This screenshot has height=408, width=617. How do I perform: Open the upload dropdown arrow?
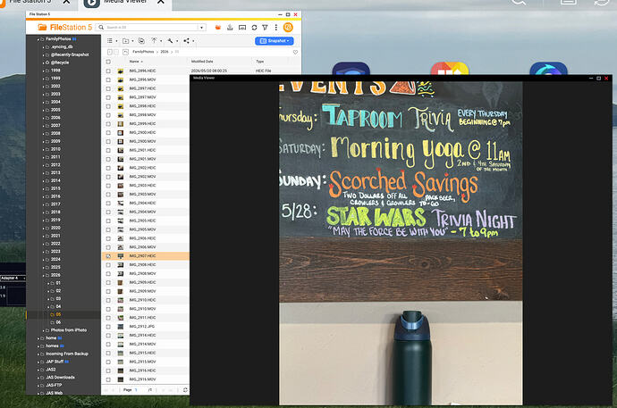[x=161, y=41]
